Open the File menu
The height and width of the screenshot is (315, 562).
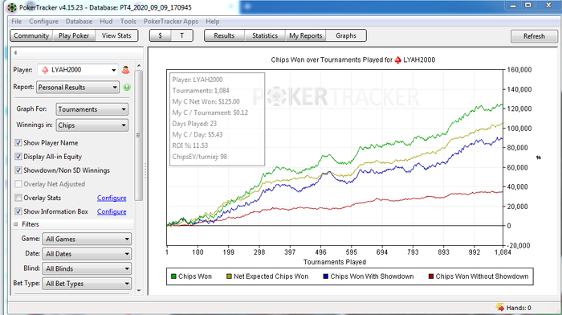(x=17, y=22)
